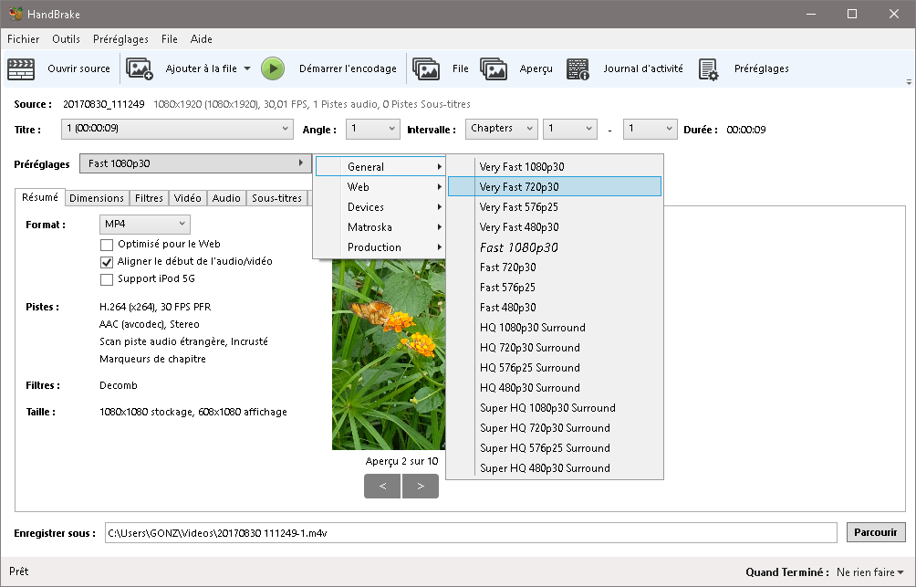The width and height of the screenshot is (916, 587).
Task: Click the Enregistrer sous file path field
Action: [470, 533]
